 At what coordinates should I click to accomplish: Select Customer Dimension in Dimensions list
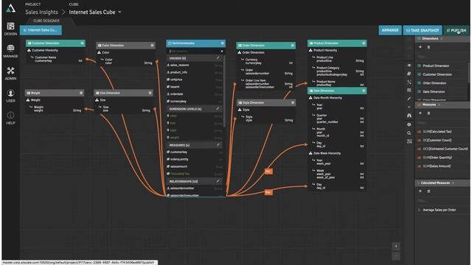[437, 74]
